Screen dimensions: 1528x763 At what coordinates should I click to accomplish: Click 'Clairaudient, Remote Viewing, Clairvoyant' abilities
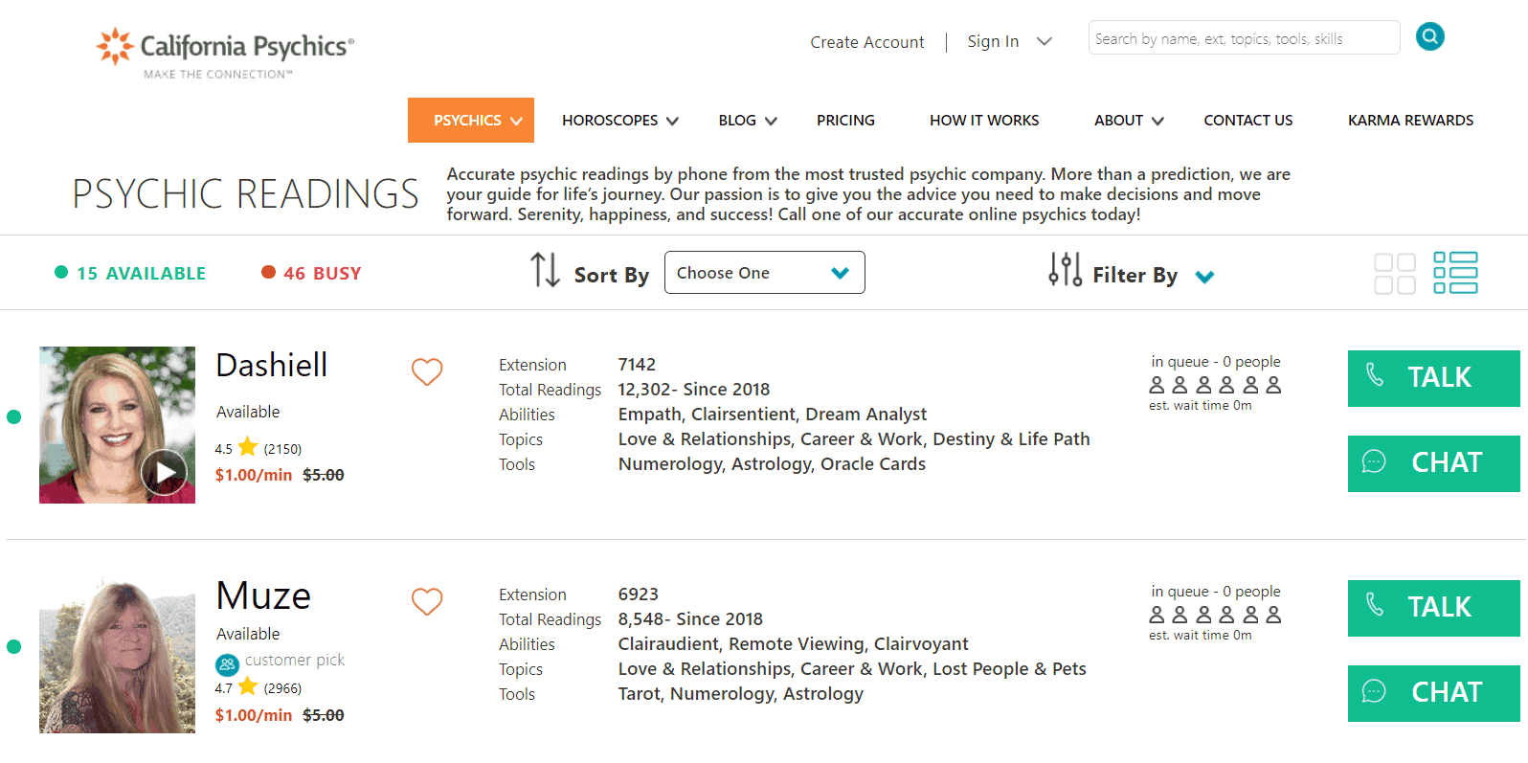click(794, 644)
